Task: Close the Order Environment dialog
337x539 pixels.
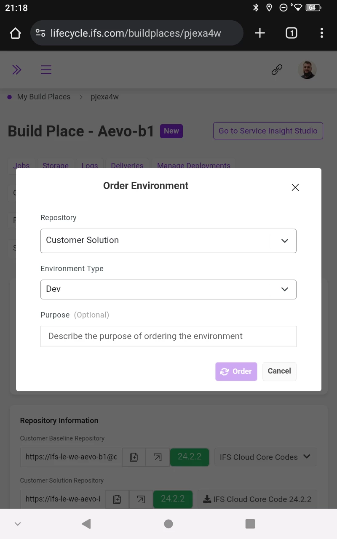Action: point(295,187)
